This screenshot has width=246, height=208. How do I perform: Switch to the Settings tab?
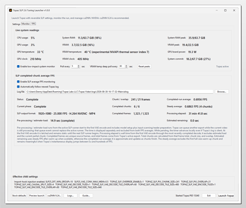click(x=16, y=24)
